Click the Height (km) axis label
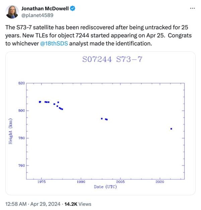 (x=11, y=131)
